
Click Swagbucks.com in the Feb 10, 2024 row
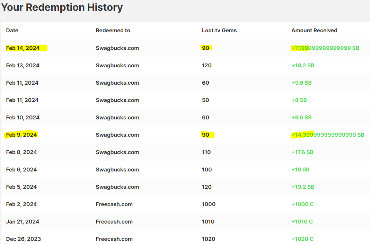117,118
